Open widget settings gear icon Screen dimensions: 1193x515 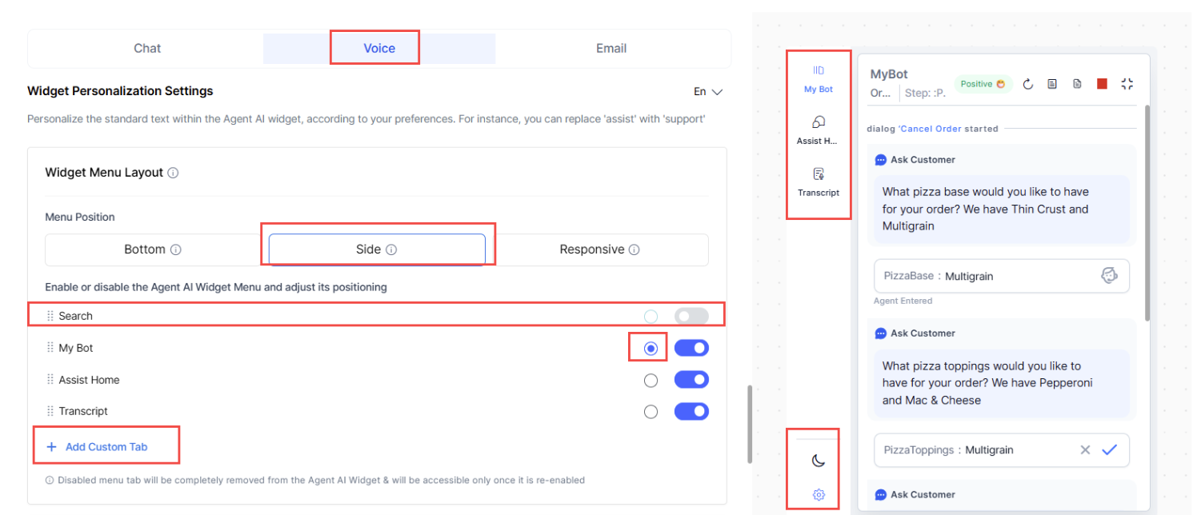click(818, 495)
